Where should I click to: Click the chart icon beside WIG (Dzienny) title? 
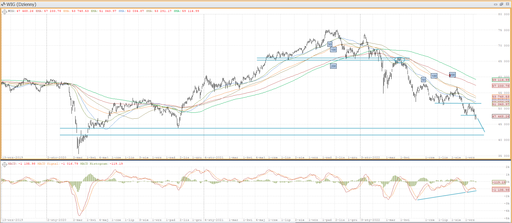(3, 4)
